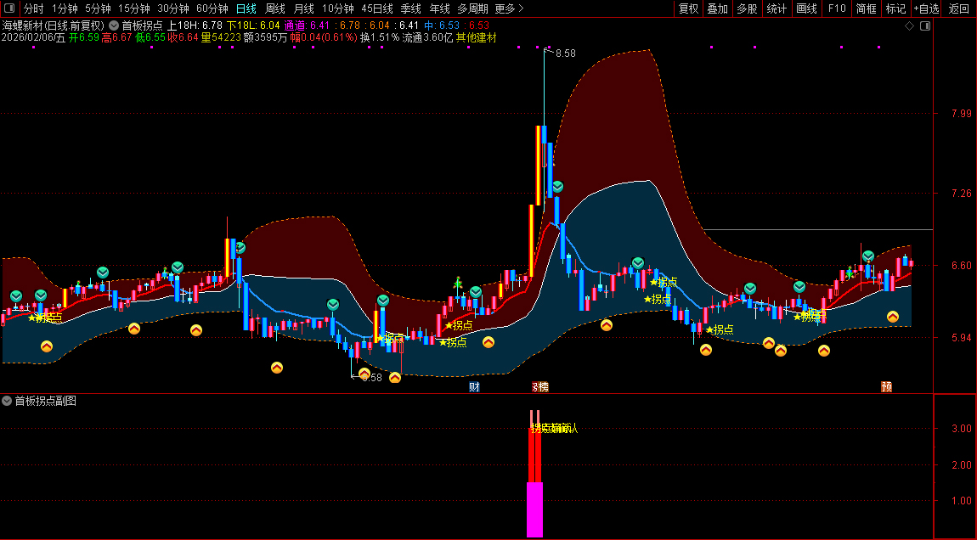Expand the 更多 periods menu
This screenshot has width=977, height=540.
pyautogui.click(x=509, y=8)
